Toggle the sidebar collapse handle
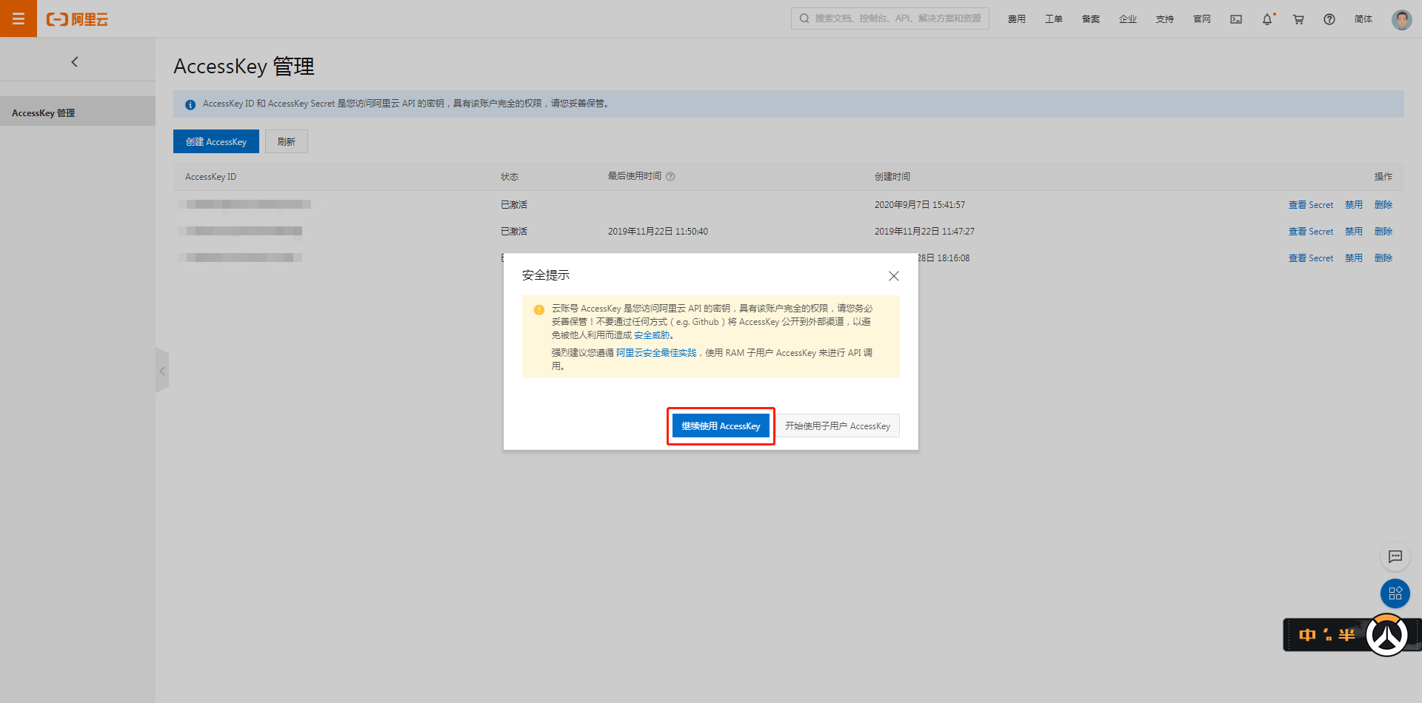1422x703 pixels. click(162, 371)
